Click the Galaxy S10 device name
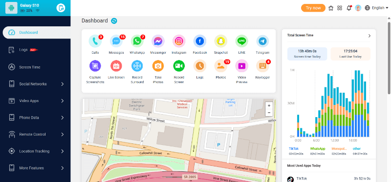This screenshot has width=391, height=182. tap(29, 5)
